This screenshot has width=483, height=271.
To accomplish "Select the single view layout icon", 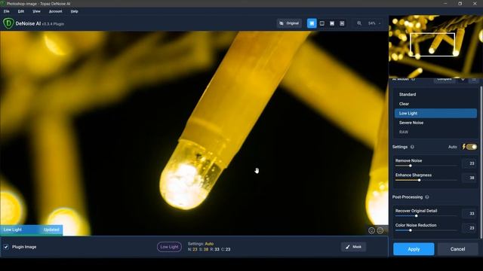I will pyautogui.click(x=312, y=23).
